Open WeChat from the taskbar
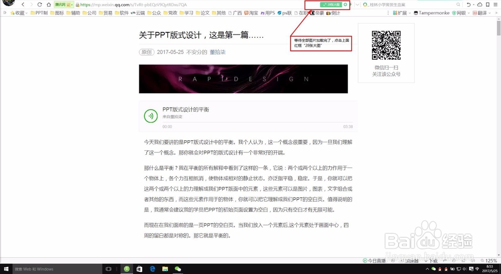The image size is (501, 274). (x=178, y=269)
